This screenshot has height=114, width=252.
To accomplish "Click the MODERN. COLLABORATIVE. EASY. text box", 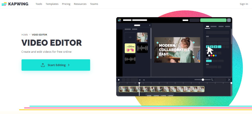I will [x=175, y=50].
